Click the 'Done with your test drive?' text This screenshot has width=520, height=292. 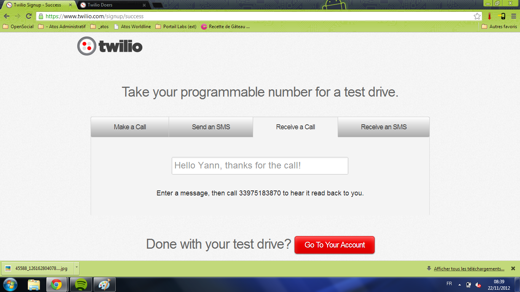coord(219,244)
